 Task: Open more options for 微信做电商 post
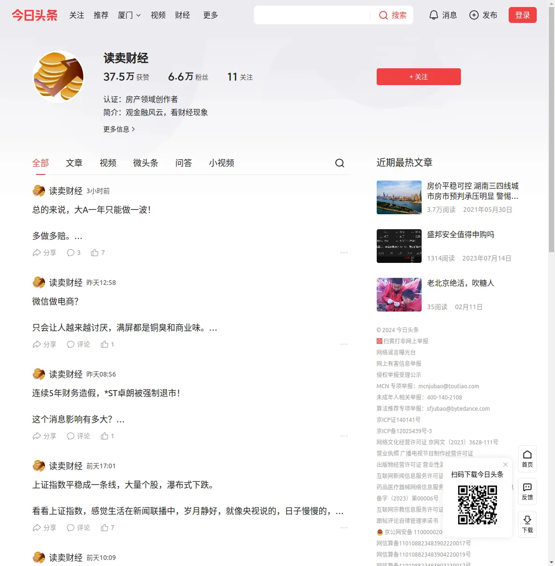(x=344, y=344)
